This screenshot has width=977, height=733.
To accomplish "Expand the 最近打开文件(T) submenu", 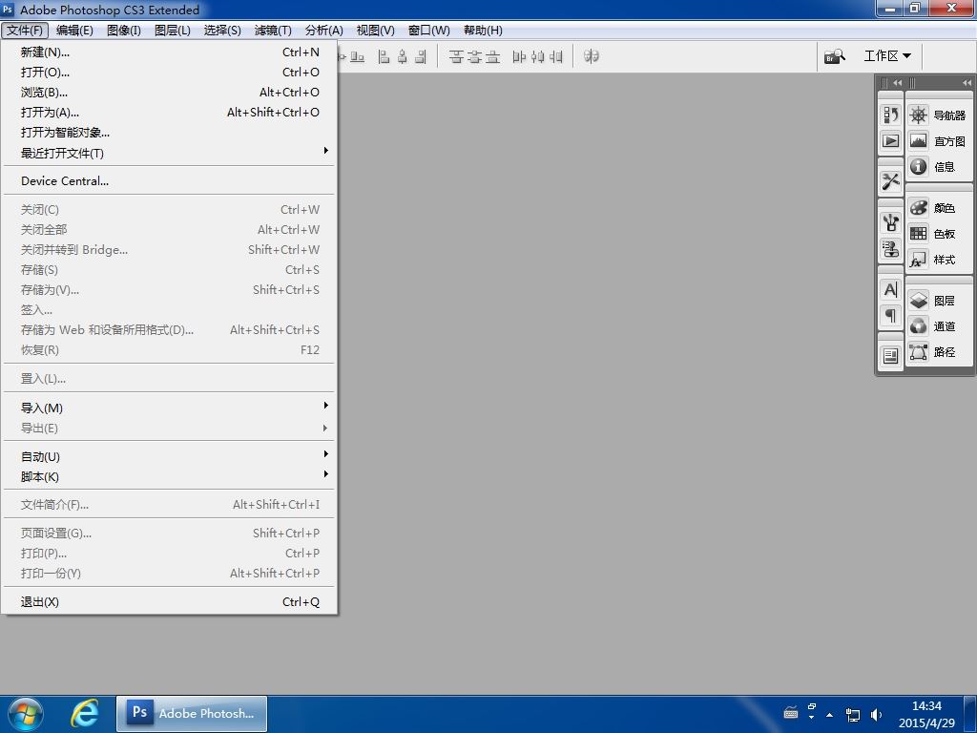I will pos(169,153).
